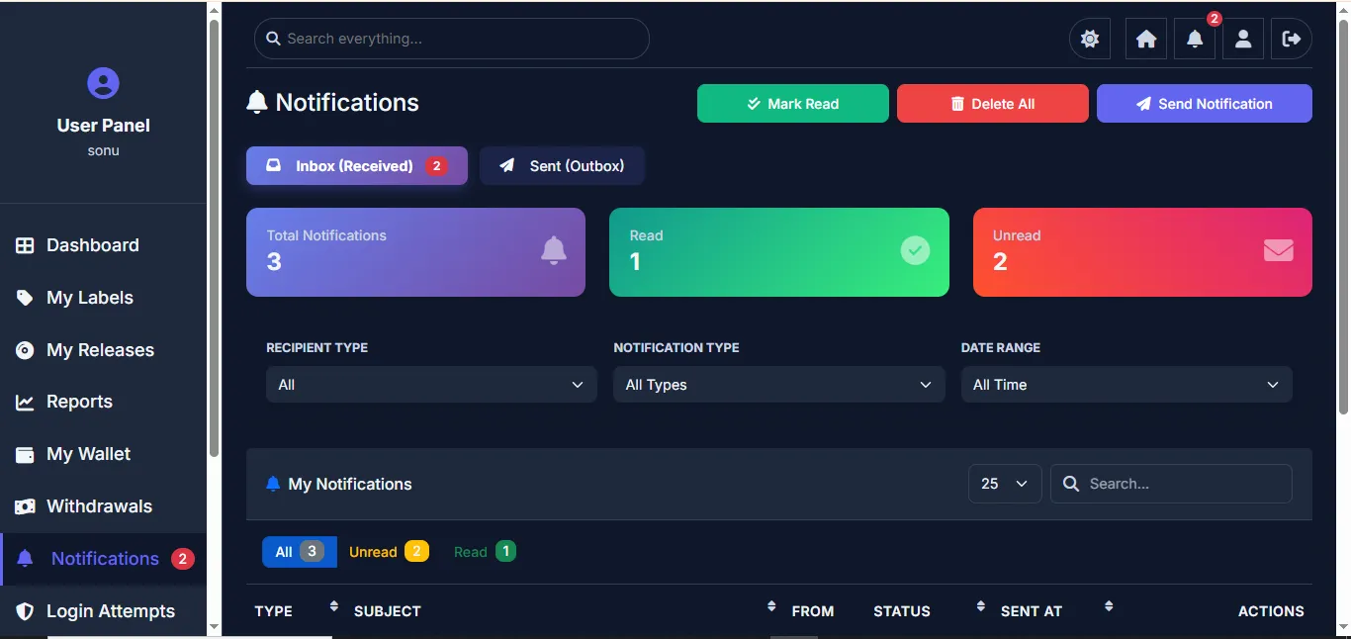Click the bell icon in Total Notifications card
This screenshot has width=1351, height=639.
(554, 250)
